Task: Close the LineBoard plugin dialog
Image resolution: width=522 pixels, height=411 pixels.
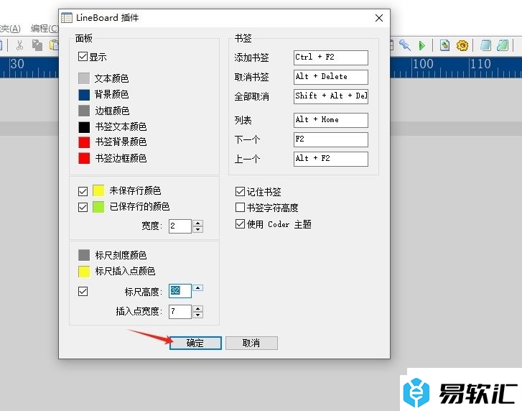Action: click(x=379, y=18)
